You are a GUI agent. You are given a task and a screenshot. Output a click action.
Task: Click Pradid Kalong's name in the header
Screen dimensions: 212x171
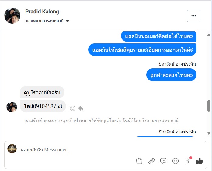42,12
